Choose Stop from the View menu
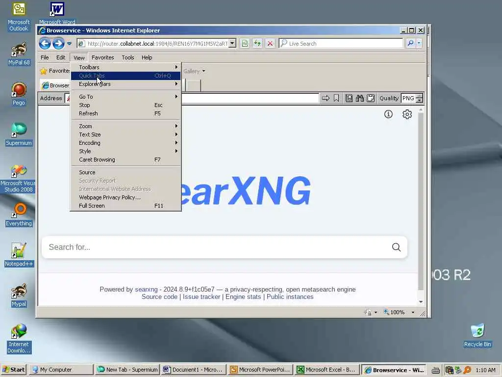This screenshot has width=502, height=377. pos(126,105)
